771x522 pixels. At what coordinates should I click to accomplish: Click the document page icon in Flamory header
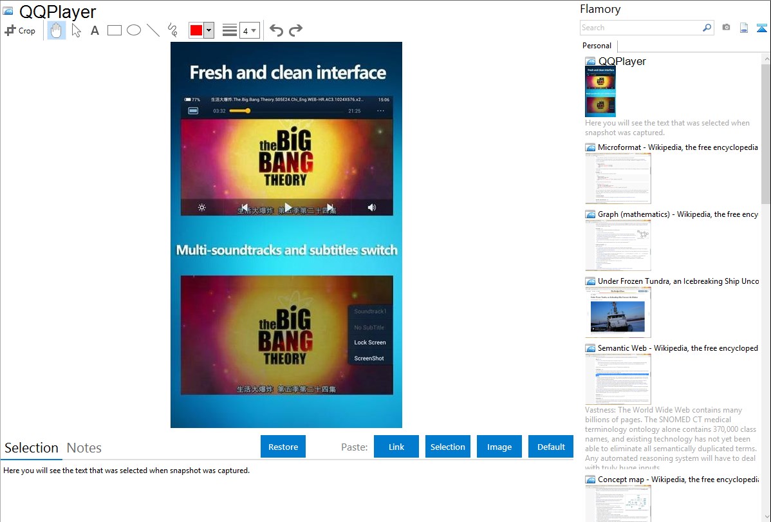744,28
